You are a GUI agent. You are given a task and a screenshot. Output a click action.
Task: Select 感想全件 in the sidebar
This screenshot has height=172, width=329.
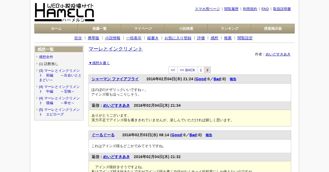(x=46, y=57)
